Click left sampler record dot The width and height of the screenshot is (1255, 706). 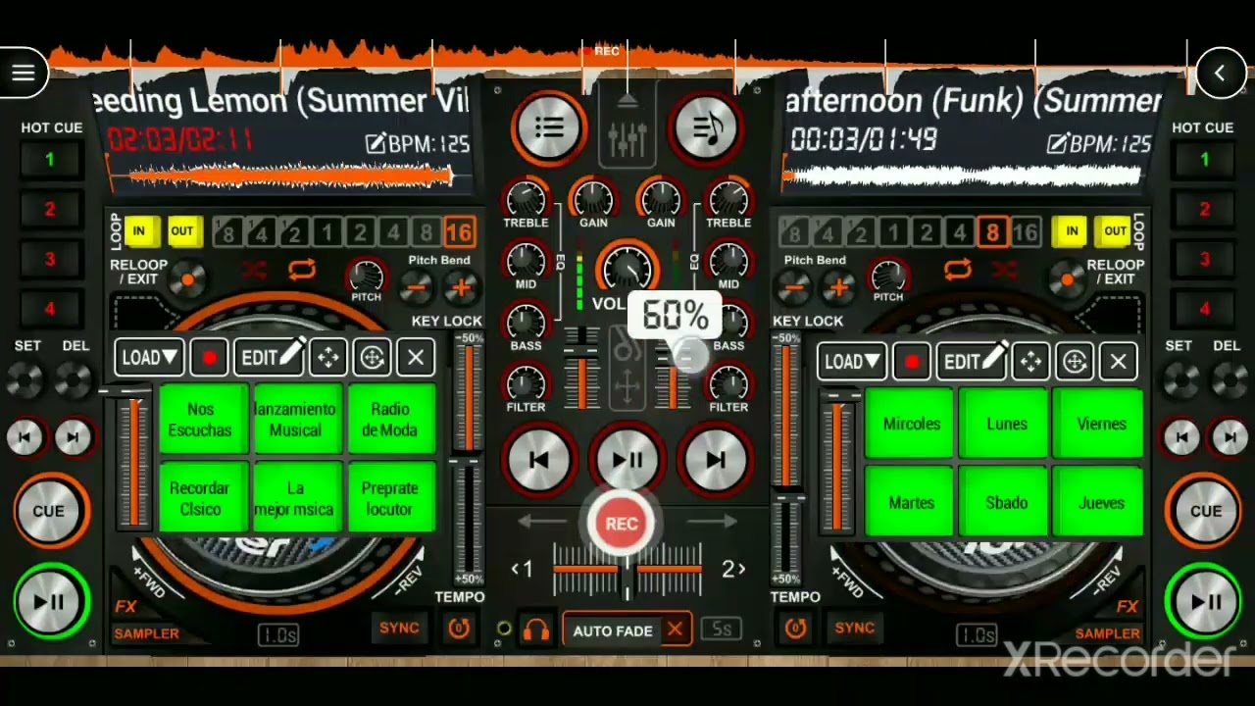pyautogui.click(x=209, y=358)
